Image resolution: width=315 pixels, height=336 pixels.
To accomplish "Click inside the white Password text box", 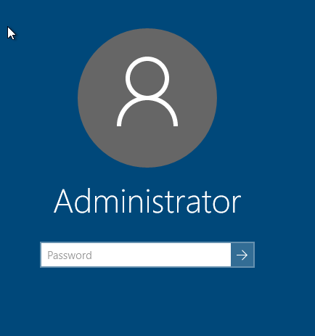I will click(136, 255).
